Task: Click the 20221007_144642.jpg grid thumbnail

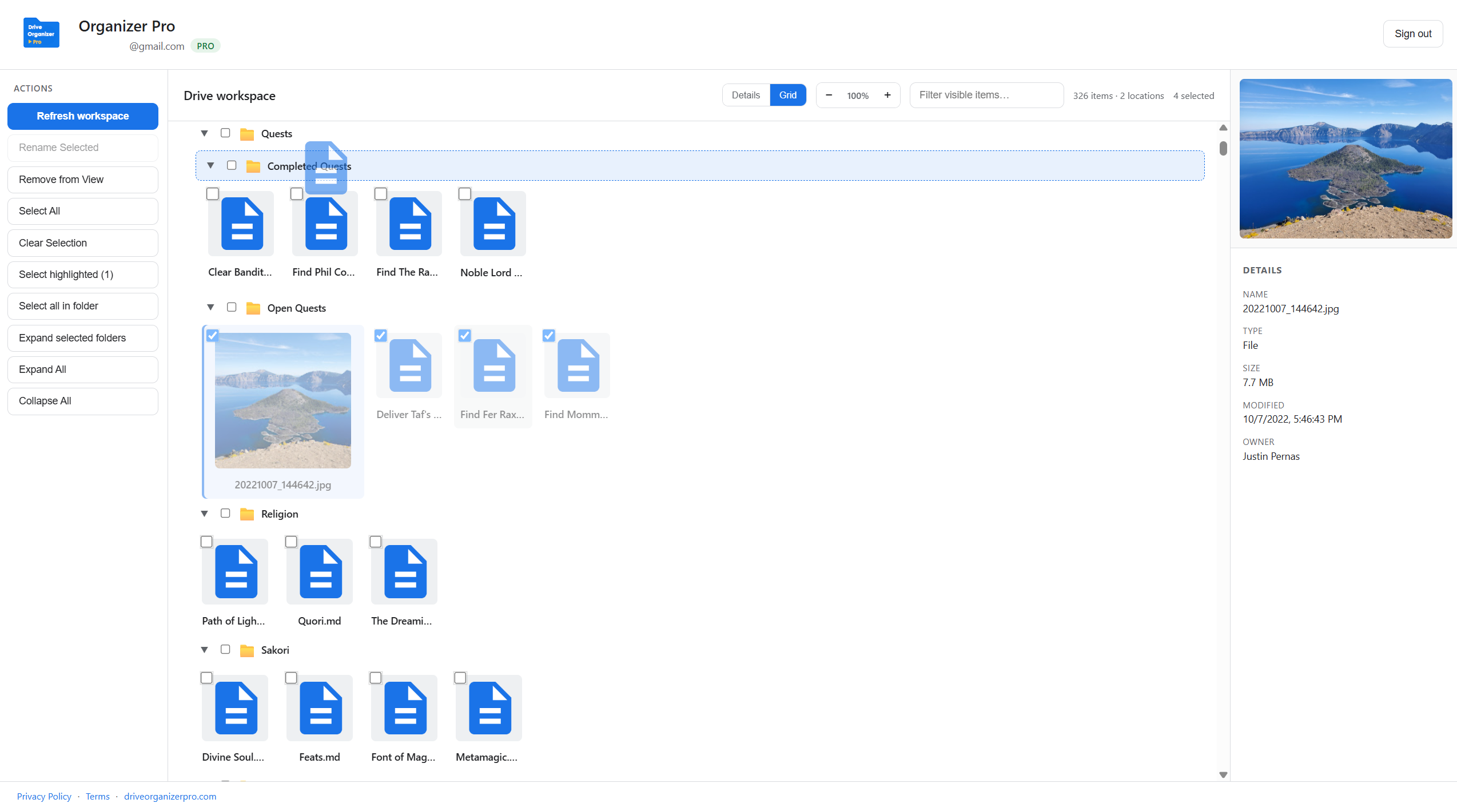Action: point(282,400)
